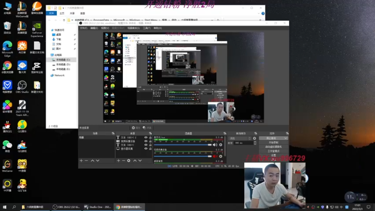The image size is (375, 211).
Task: Open the OBS 文件(F) menu
Action: 83,28
